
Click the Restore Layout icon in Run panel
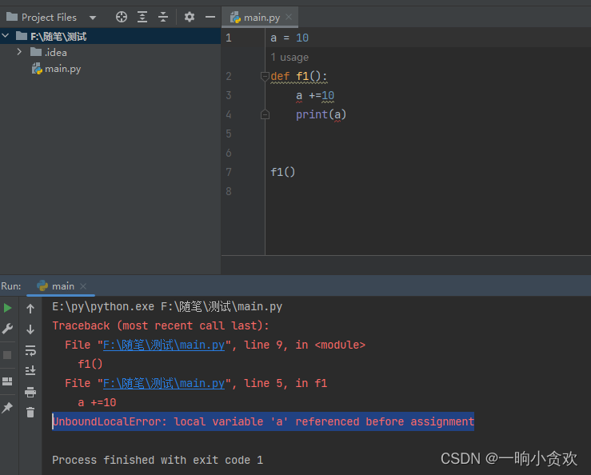(8, 381)
